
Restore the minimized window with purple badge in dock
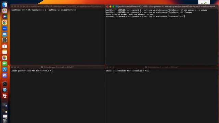(x=5, y=105)
